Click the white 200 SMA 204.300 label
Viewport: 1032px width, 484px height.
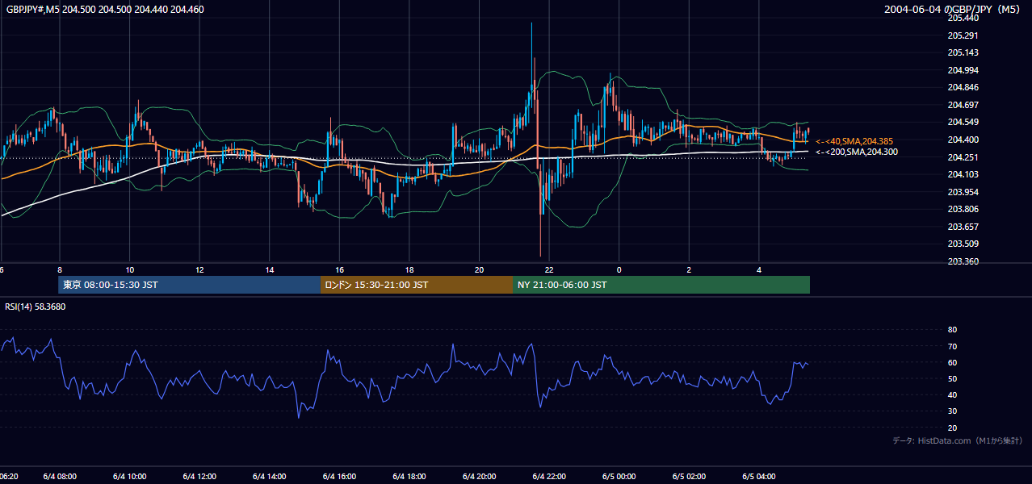coord(857,152)
